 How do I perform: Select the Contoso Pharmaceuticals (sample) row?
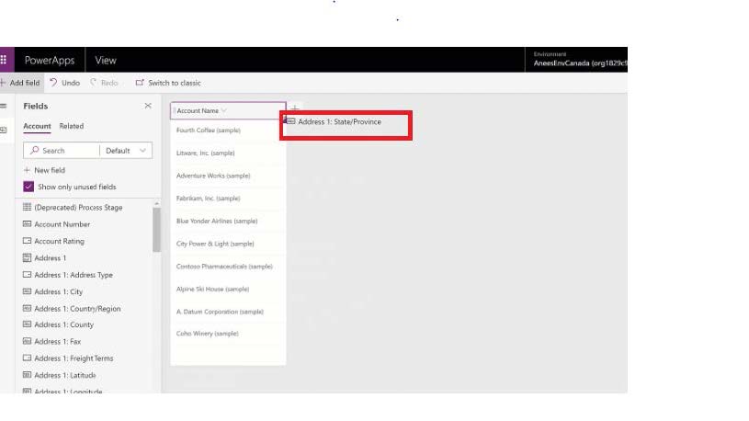tap(228, 267)
